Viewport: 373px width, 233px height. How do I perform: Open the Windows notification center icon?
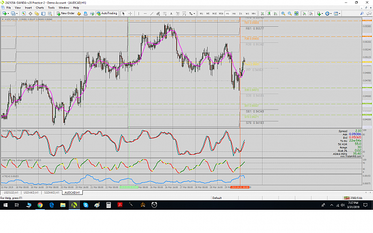[365, 205]
